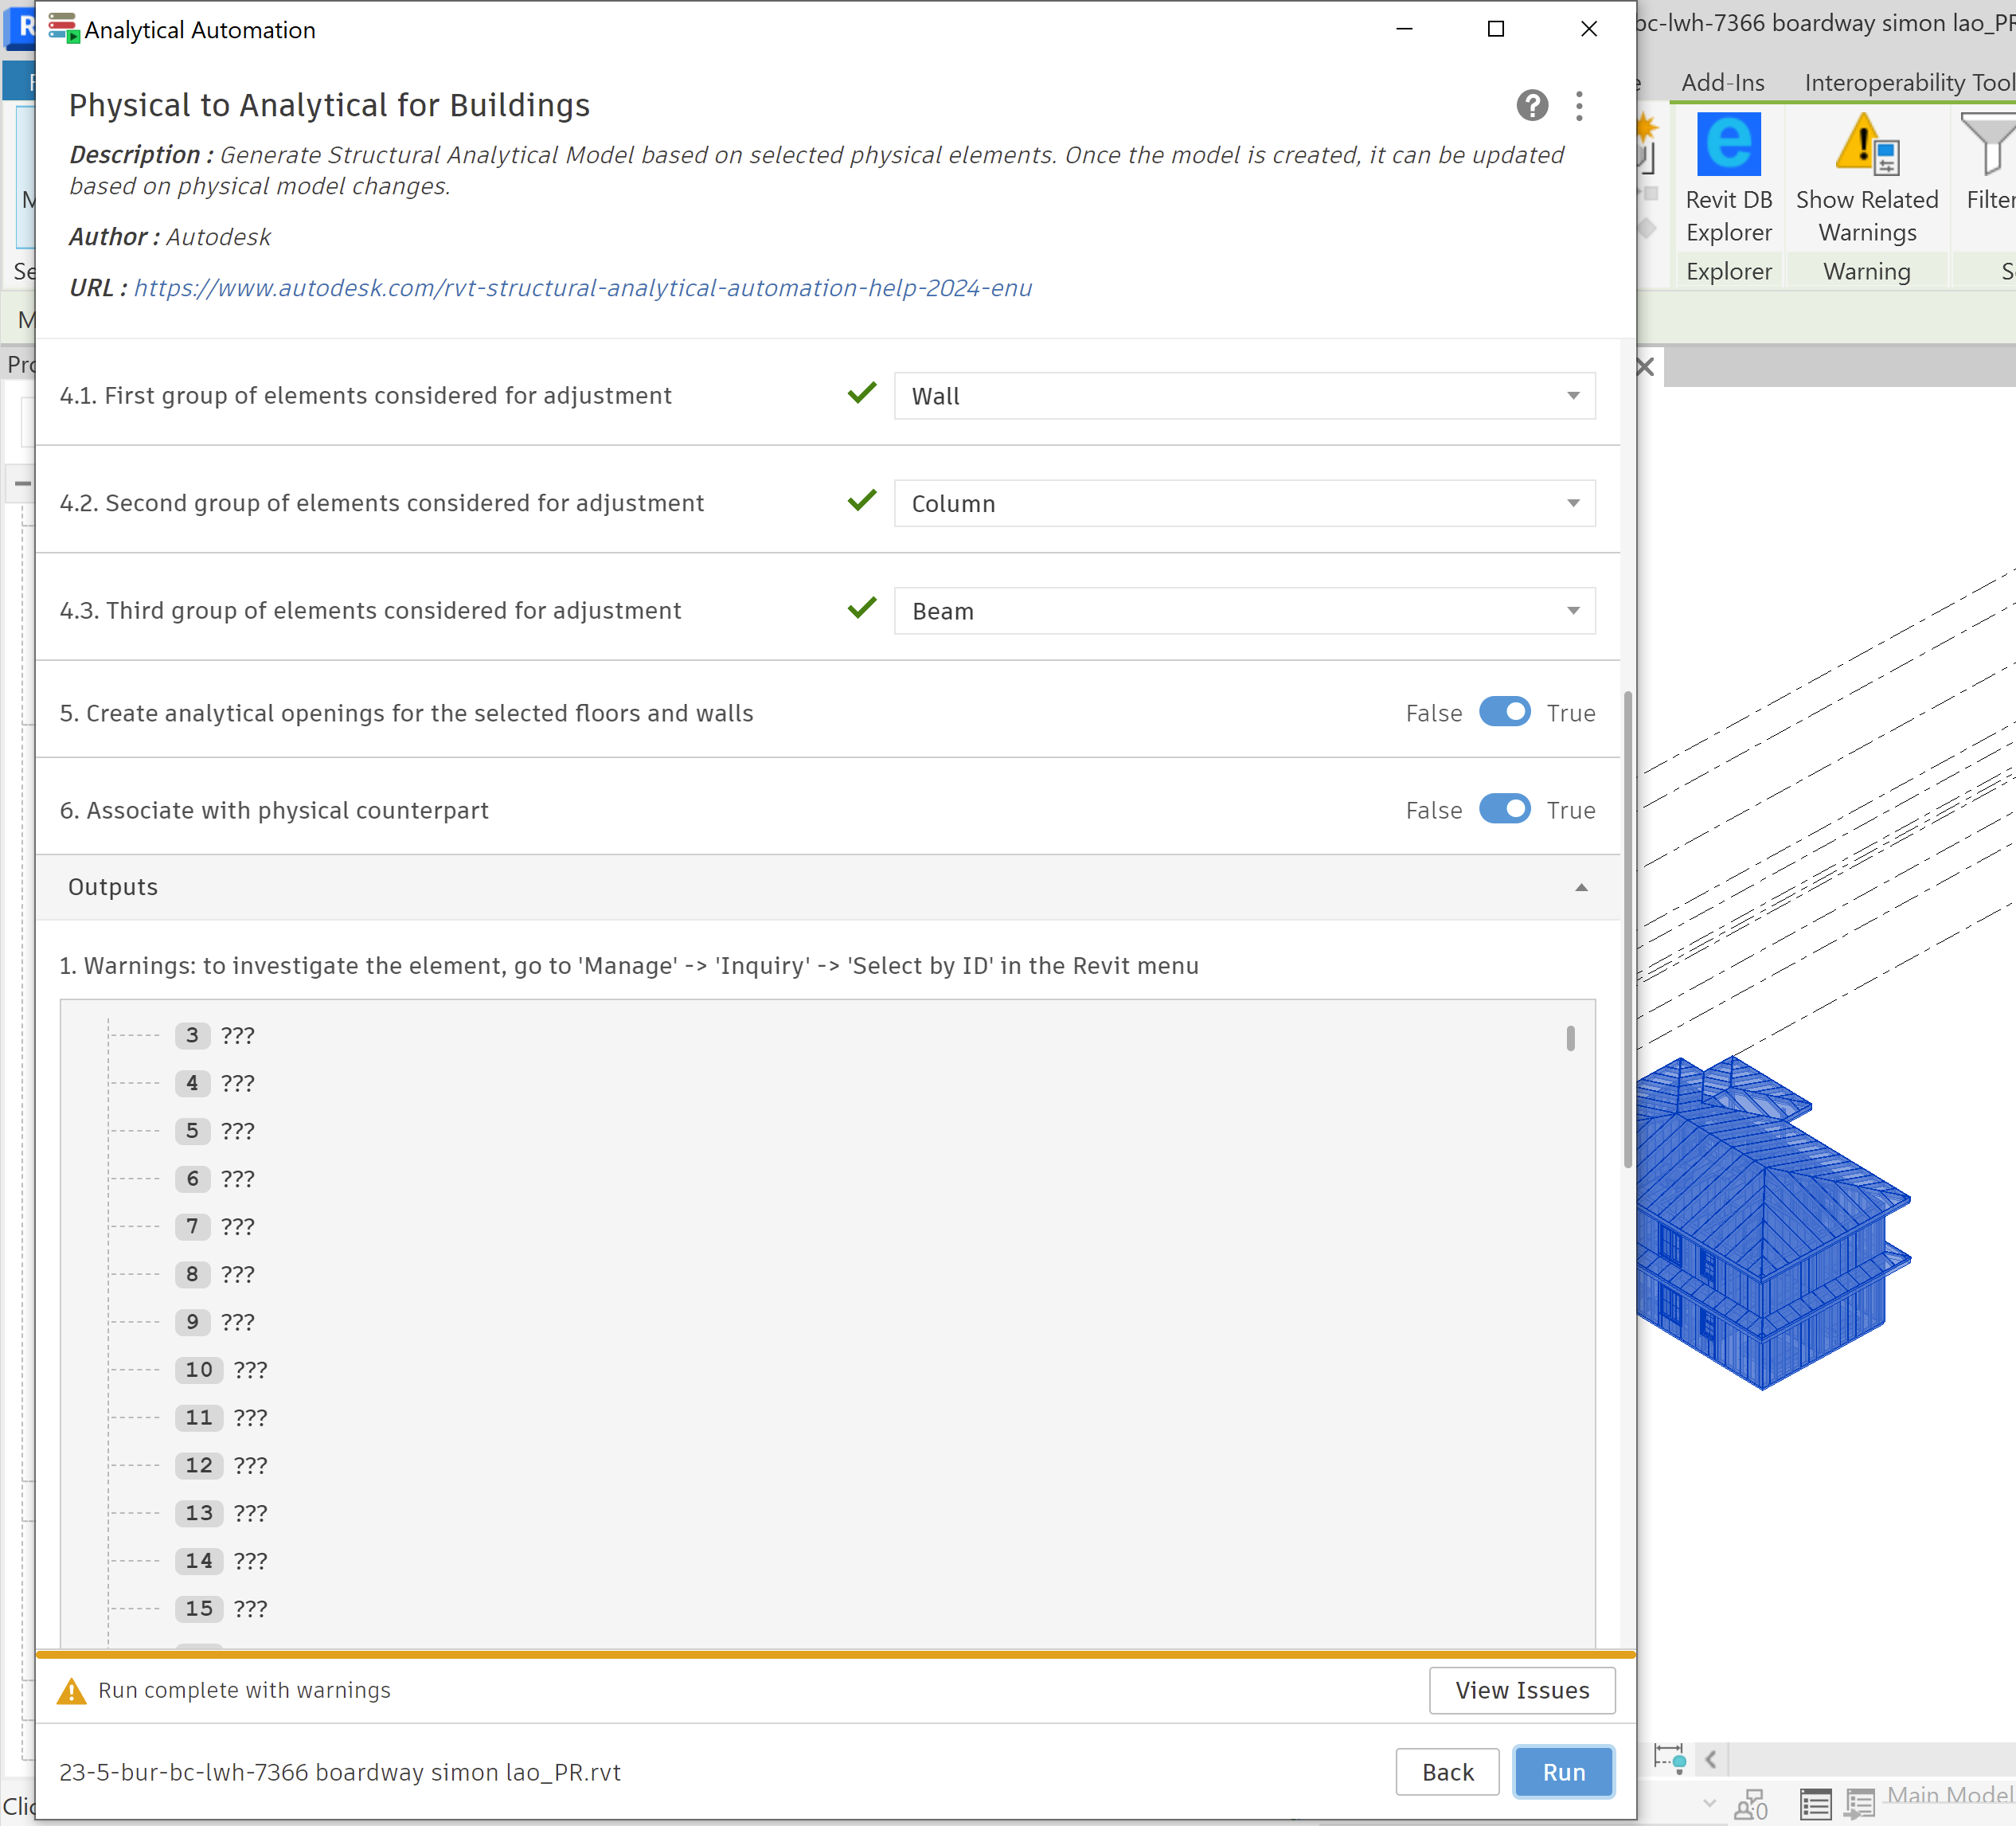
Task: Open the Autodesk analytical automation help link
Action: click(584, 288)
